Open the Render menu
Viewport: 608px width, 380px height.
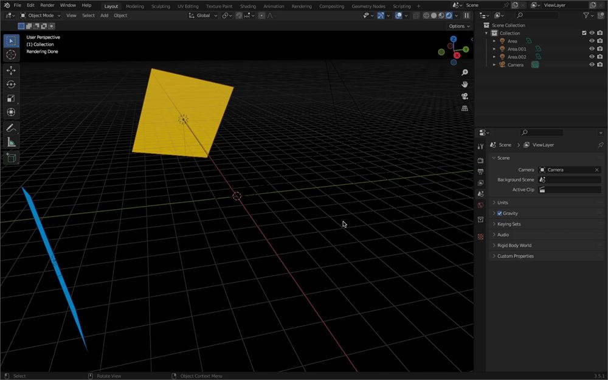point(47,5)
